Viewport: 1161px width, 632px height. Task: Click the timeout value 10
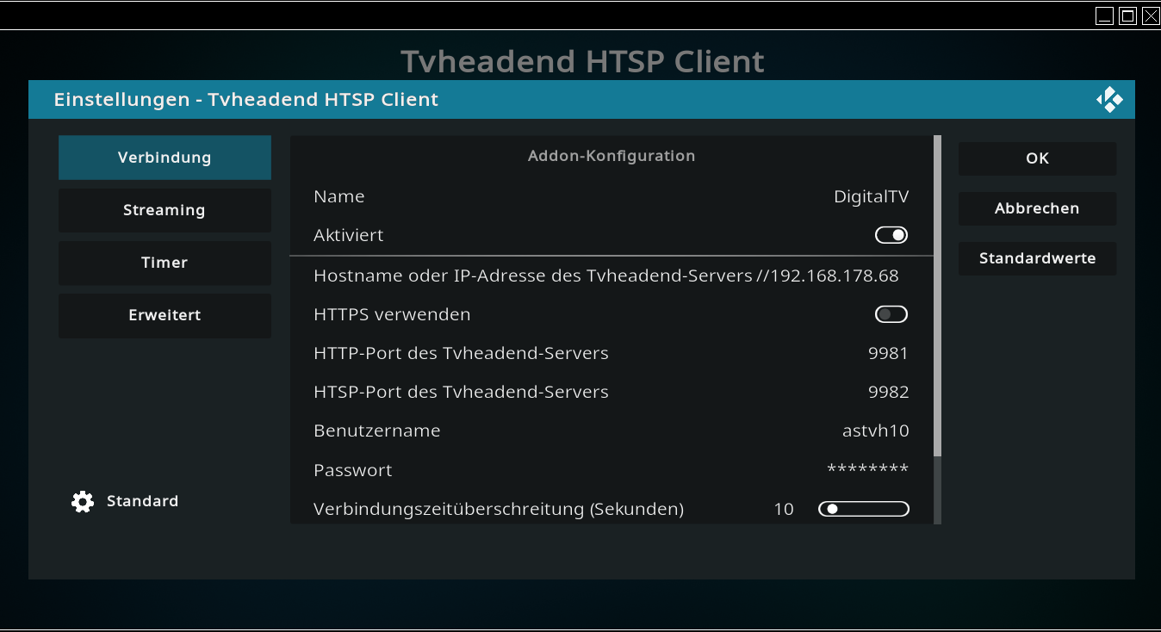point(784,509)
